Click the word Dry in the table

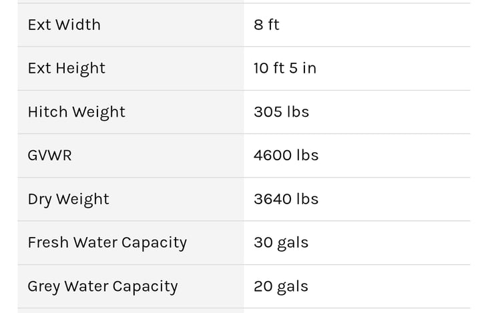tap(39, 200)
